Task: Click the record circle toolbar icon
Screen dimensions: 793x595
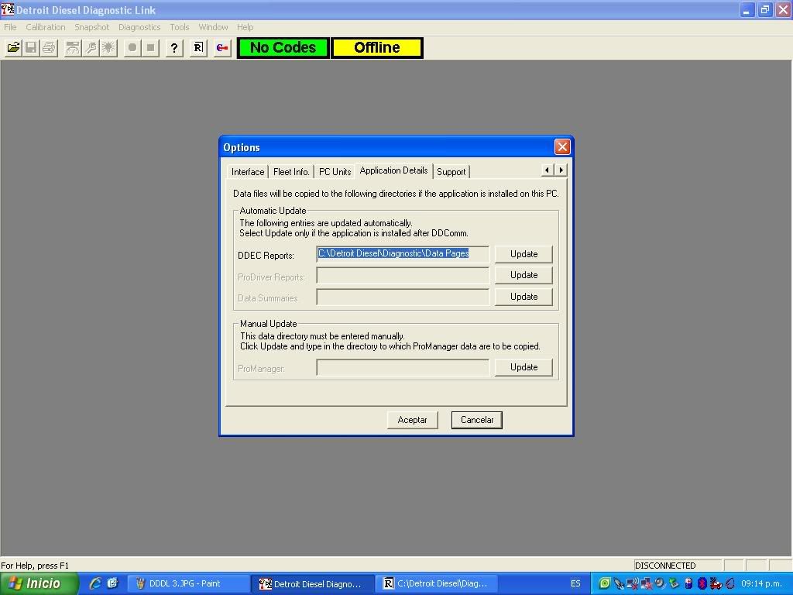Action: (x=132, y=47)
